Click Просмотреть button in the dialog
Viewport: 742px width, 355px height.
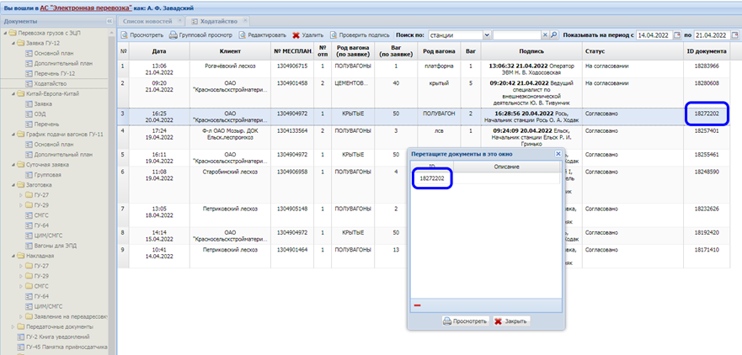465,321
